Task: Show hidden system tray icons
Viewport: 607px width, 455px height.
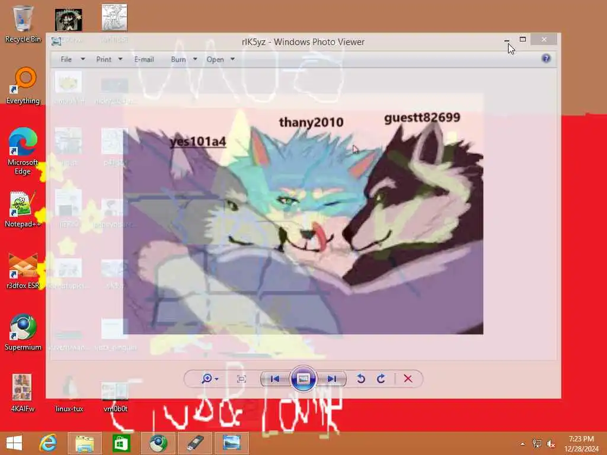Action: [x=523, y=444]
